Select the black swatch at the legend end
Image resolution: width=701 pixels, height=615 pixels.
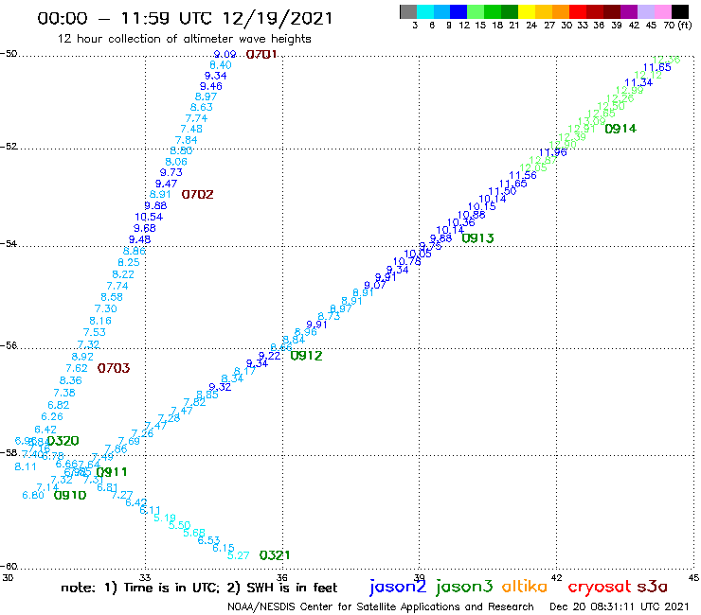[x=680, y=11]
